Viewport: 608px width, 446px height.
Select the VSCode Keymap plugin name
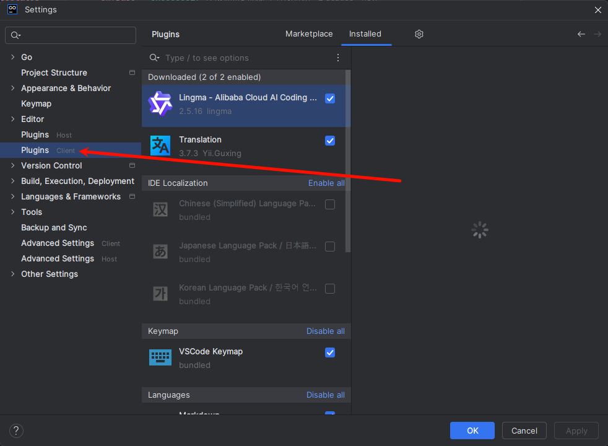click(211, 351)
